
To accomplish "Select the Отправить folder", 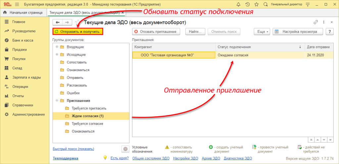I will point(75,78).
